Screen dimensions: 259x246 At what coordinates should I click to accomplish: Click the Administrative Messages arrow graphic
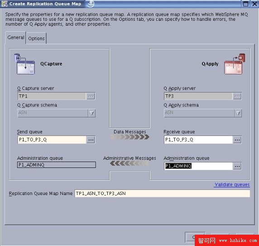[129, 163]
